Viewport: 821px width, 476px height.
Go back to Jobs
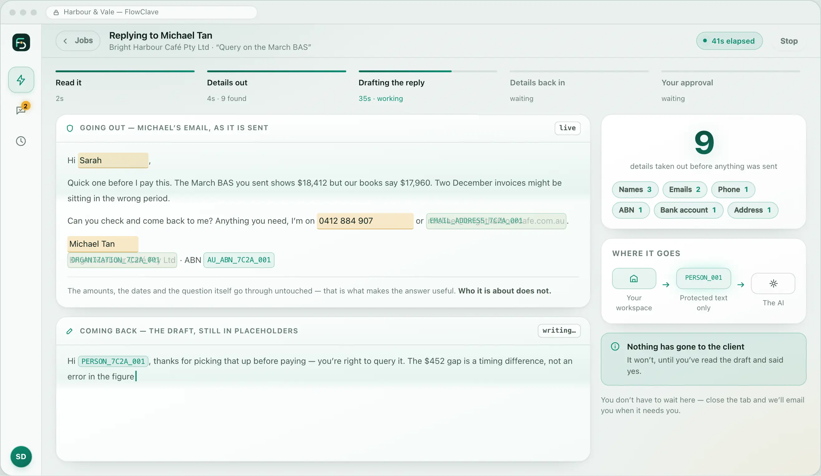pos(78,41)
